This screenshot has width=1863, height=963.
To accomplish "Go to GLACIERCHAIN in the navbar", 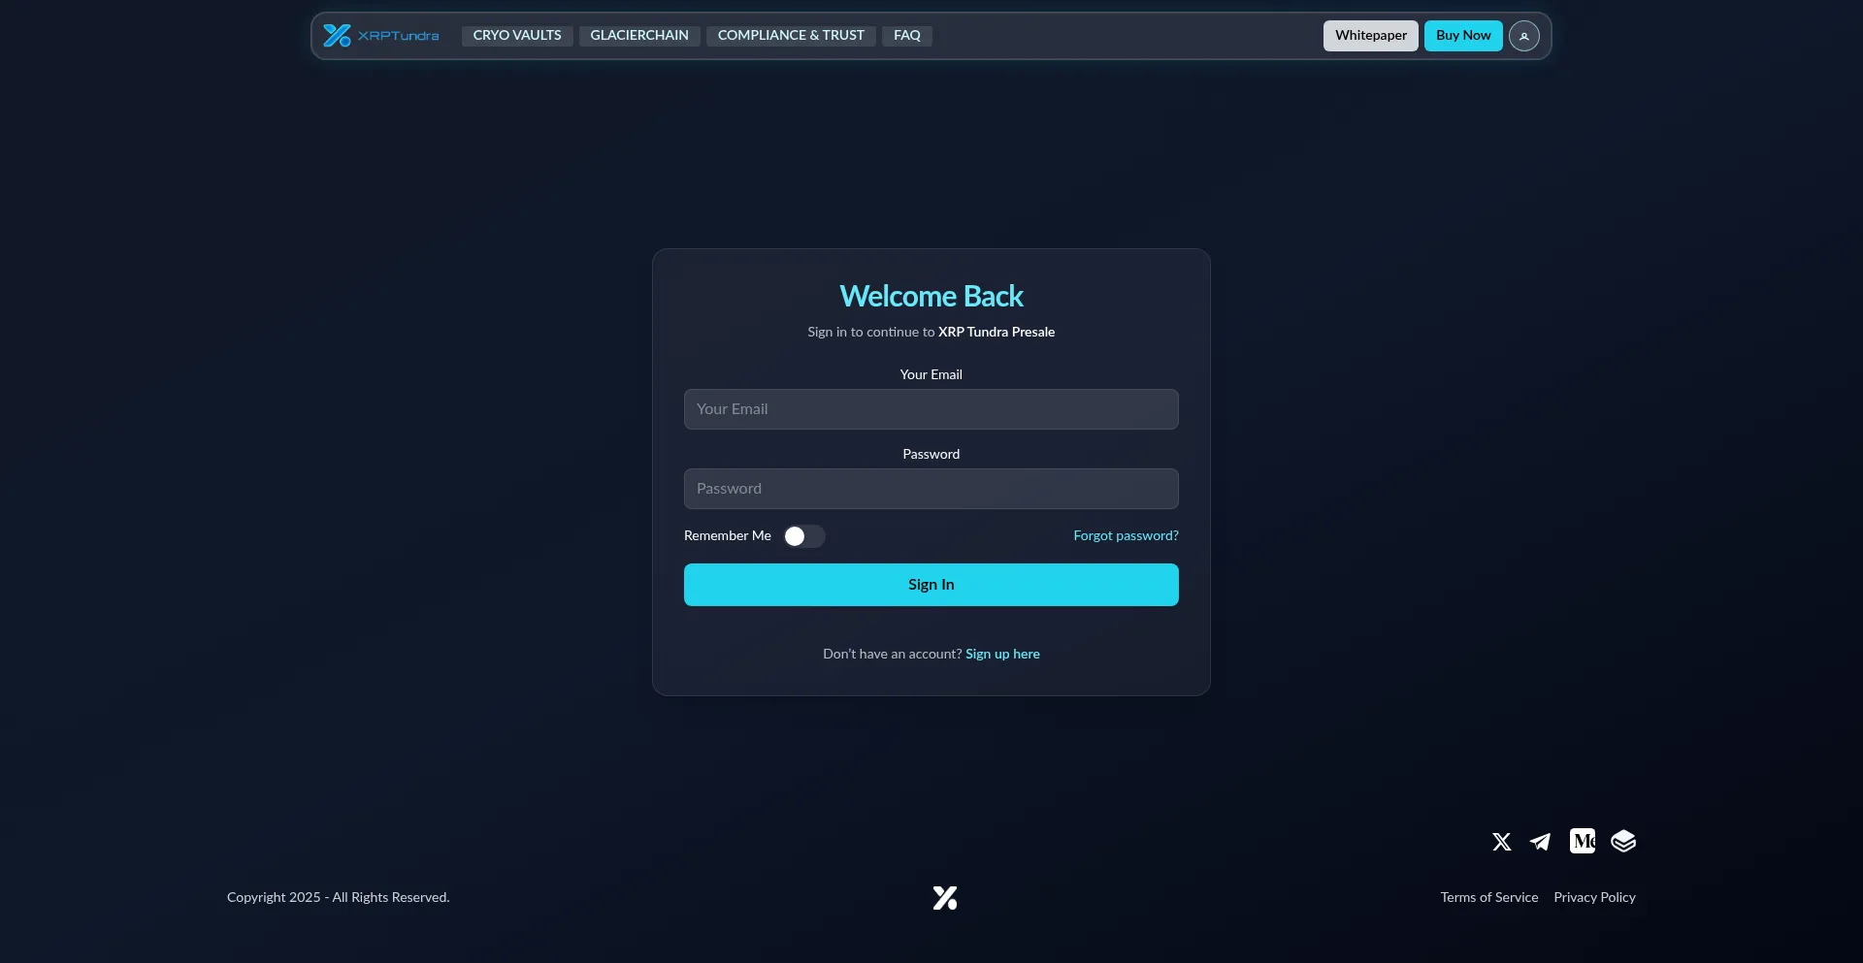I will pyautogui.click(x=639, y=36).
